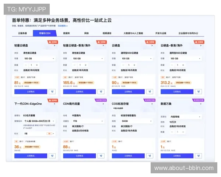Add 轻量云硬盘 to shopping cart
The image size is (221, 177).
pos(52,91)
